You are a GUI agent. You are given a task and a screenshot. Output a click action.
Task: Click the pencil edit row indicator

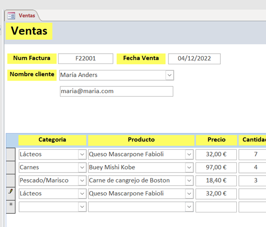point(11,193)
